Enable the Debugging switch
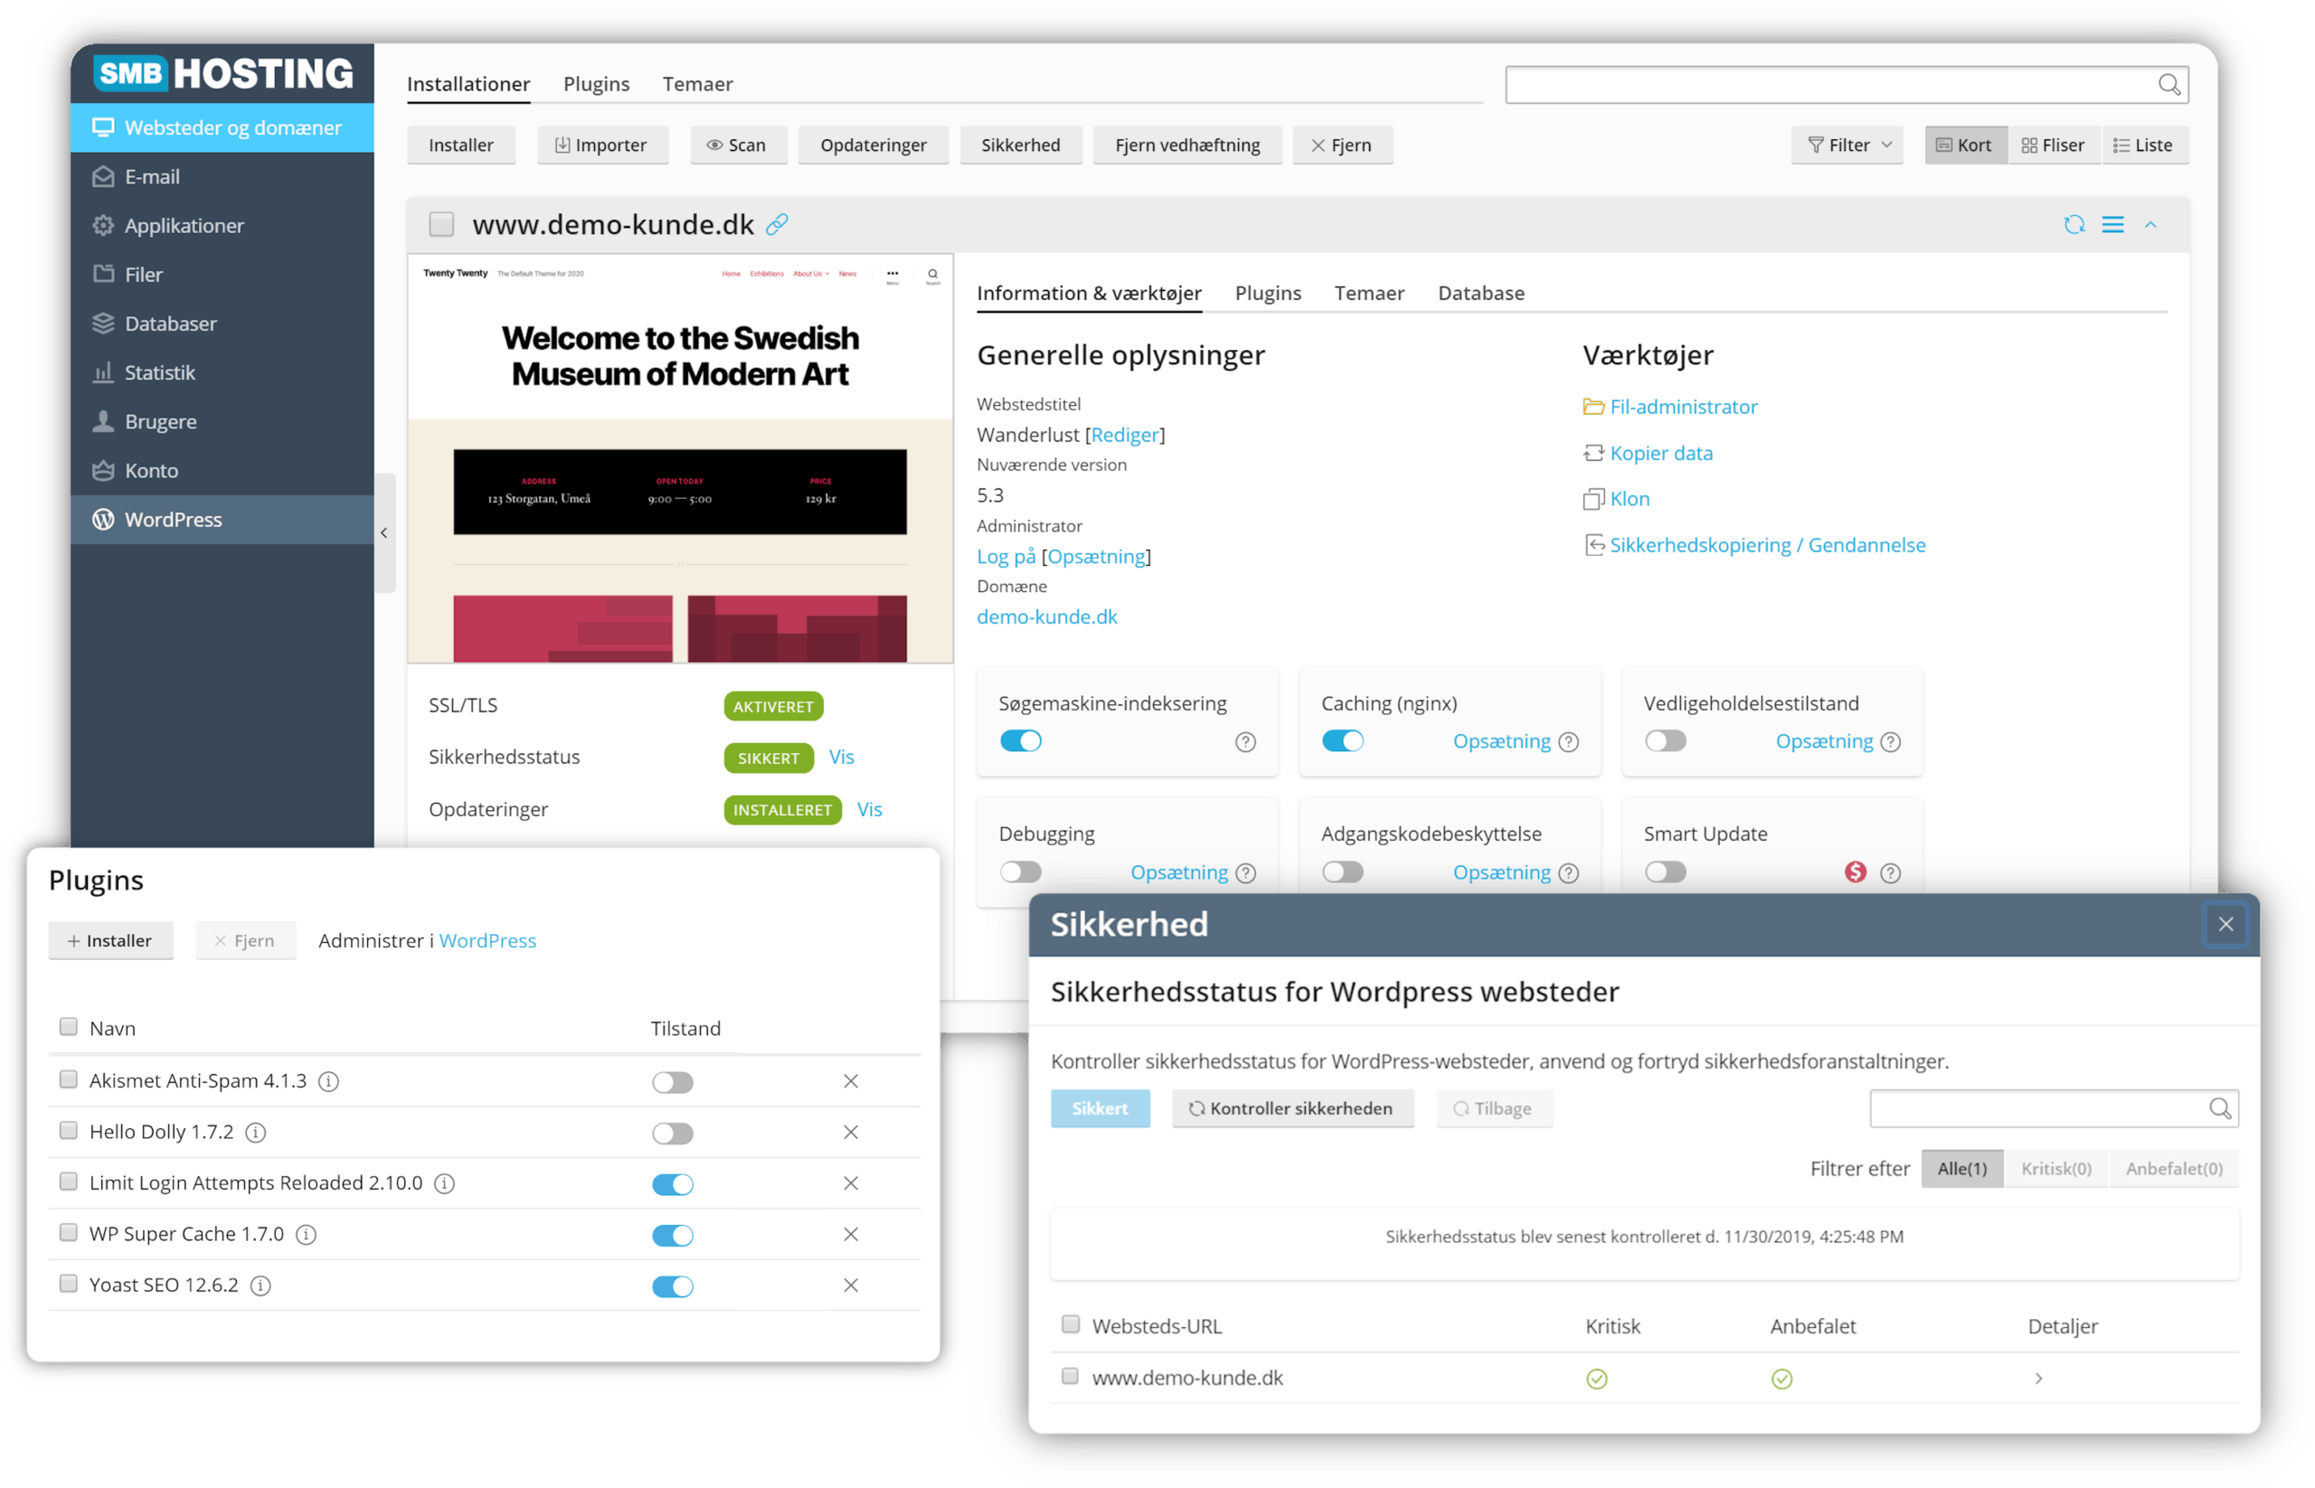 [1021, 872]
